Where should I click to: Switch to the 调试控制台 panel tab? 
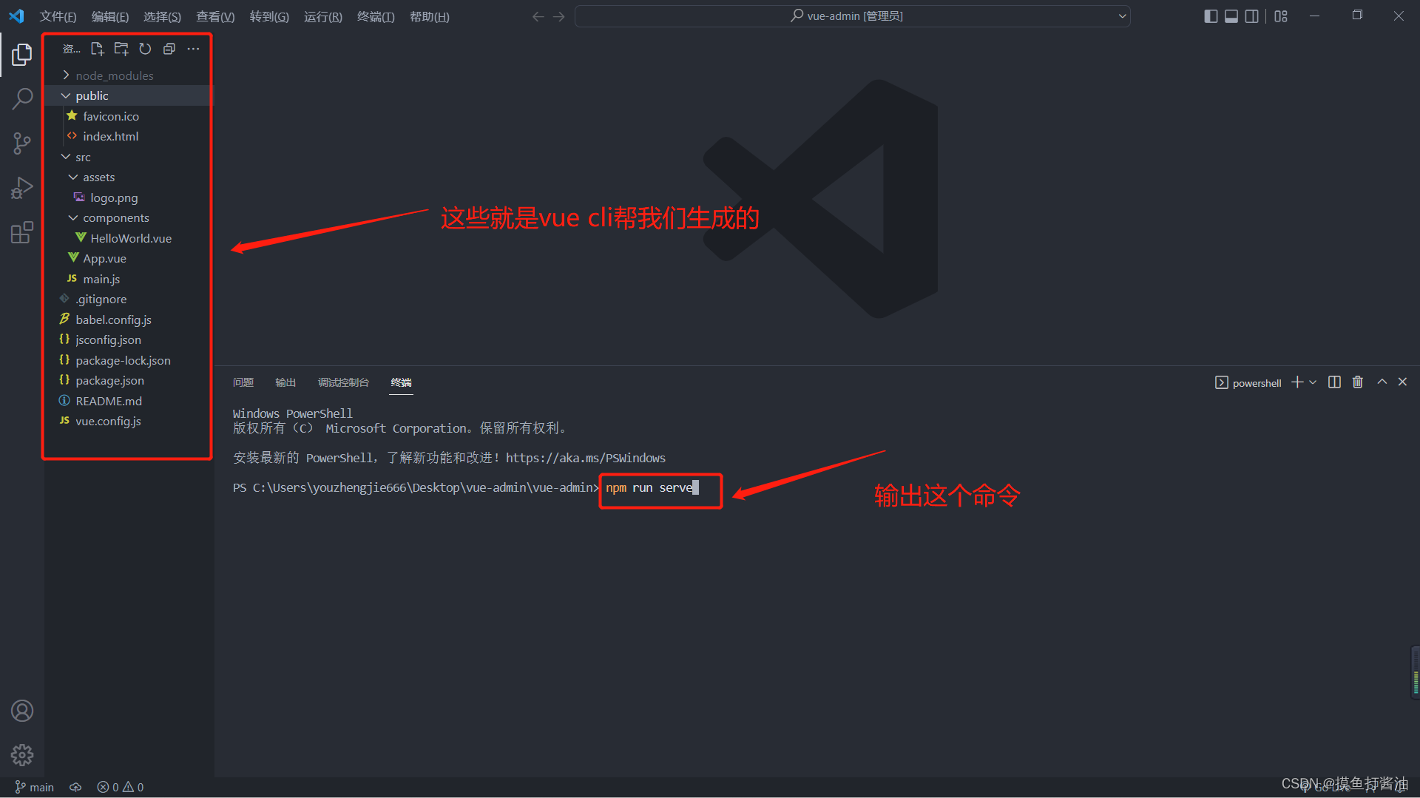tap(343, 382)
